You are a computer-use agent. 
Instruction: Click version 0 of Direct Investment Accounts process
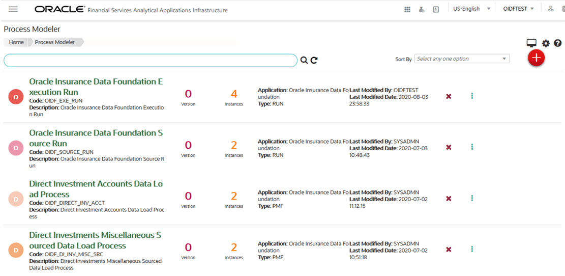[188, 196]
